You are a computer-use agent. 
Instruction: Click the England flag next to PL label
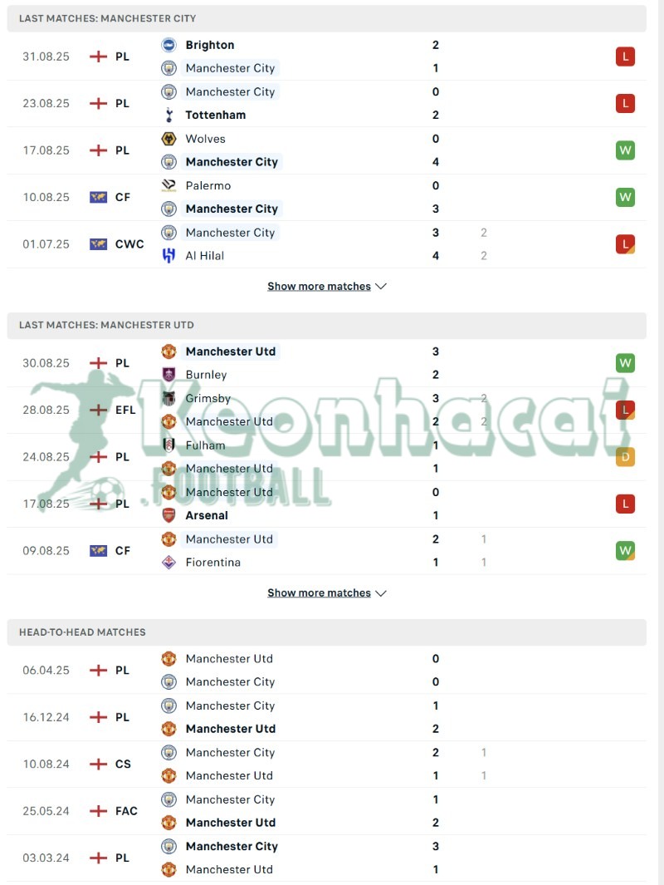(99, 57)
